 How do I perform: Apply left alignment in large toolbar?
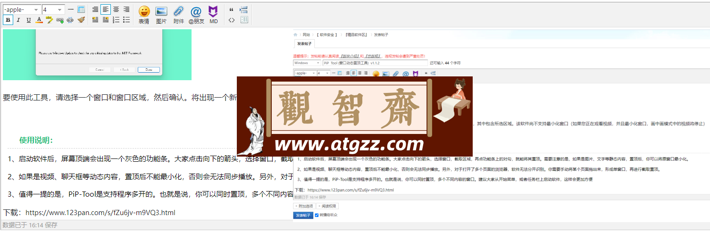pos(106,9)
